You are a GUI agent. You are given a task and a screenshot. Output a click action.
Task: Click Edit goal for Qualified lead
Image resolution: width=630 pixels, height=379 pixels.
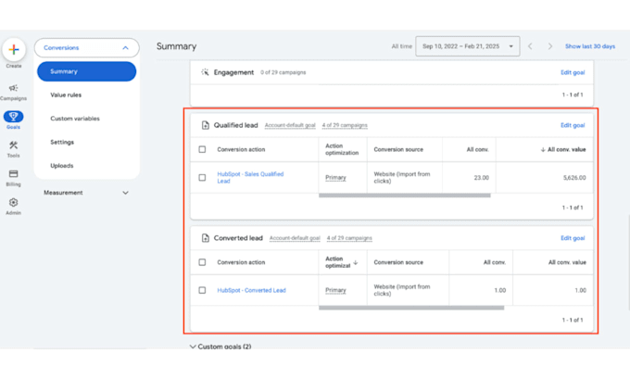pos(573,125)
